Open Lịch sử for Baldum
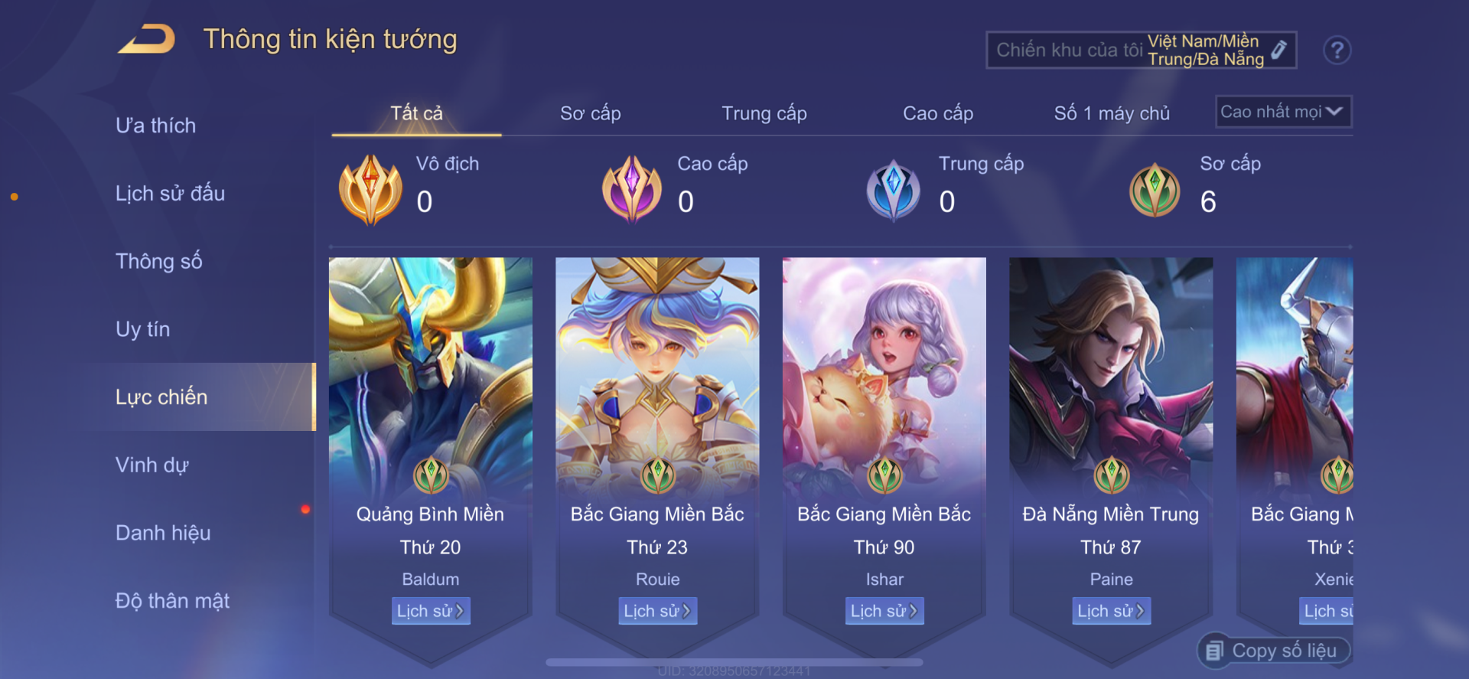 pos(431,611)
